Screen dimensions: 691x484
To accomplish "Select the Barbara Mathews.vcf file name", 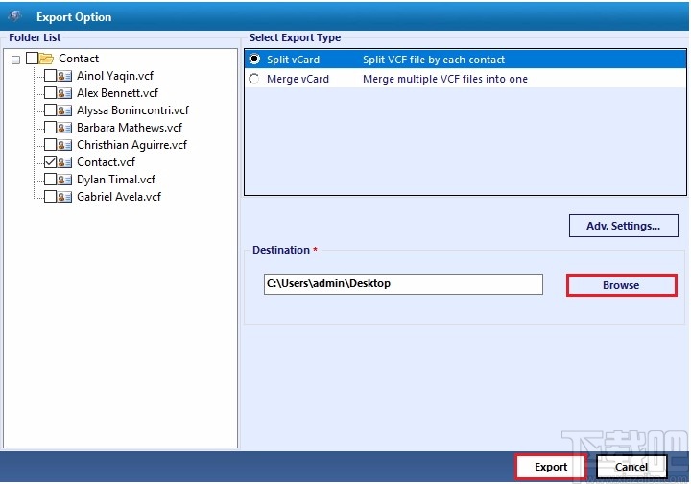I will click(130, 128).
